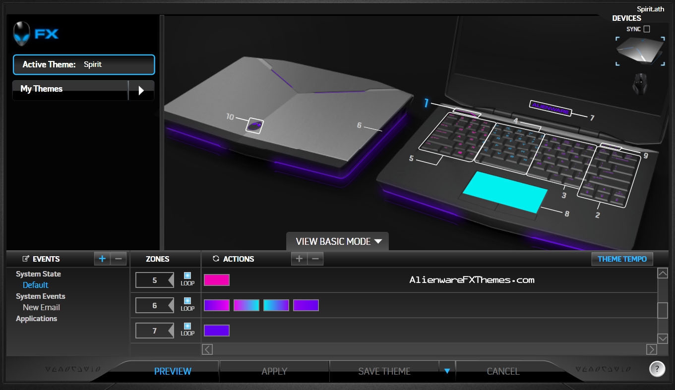Screen dimensions: 675x390
Task: Remove an event with the minus button
Action: pos(119,259)
